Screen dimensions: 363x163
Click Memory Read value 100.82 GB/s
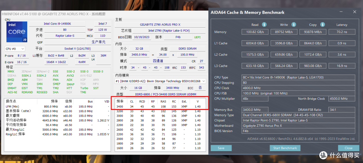255,32
